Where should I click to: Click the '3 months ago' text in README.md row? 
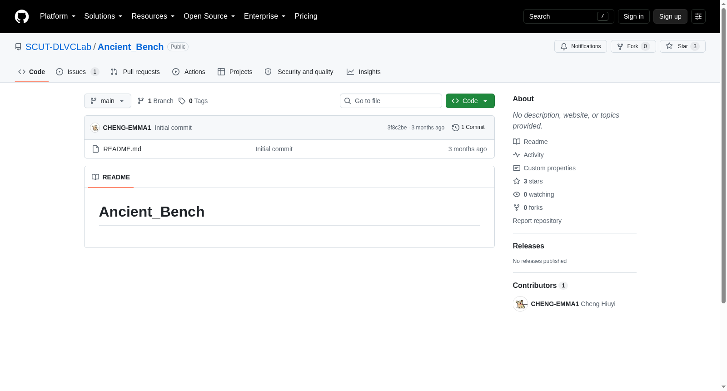point(468,149)
